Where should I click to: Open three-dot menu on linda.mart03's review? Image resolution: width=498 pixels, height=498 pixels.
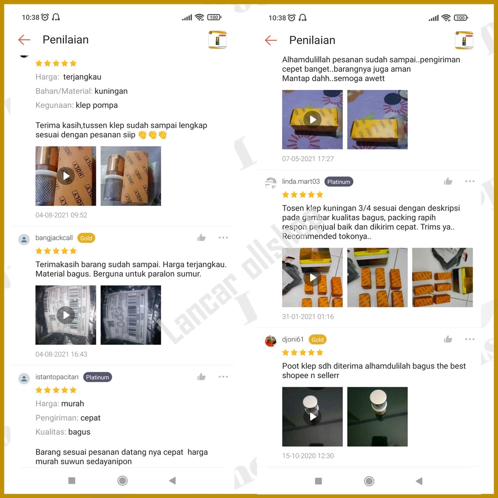(470, 181)
